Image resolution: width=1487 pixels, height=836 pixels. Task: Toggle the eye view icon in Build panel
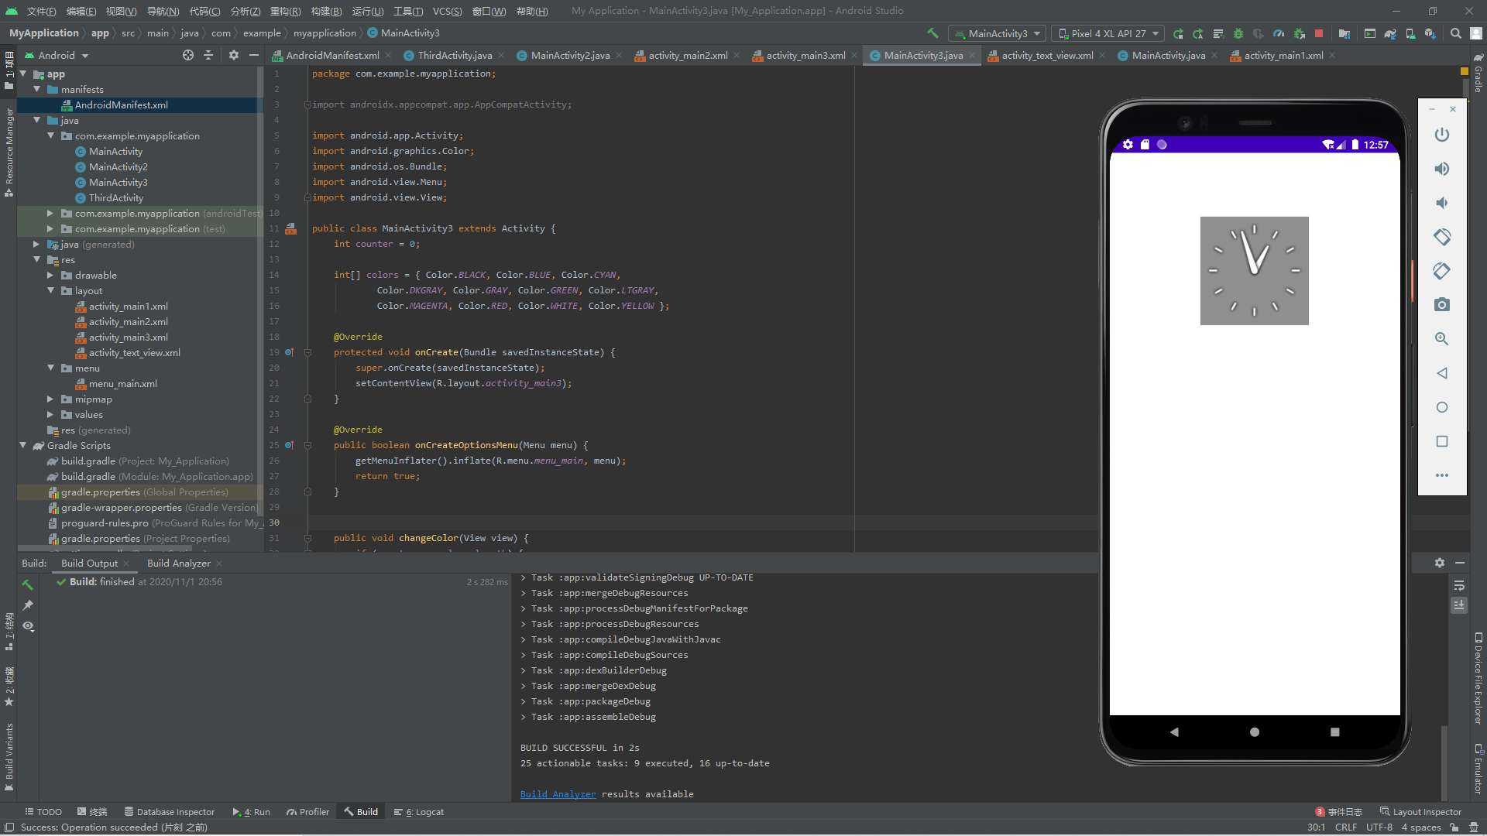point(28,625)
